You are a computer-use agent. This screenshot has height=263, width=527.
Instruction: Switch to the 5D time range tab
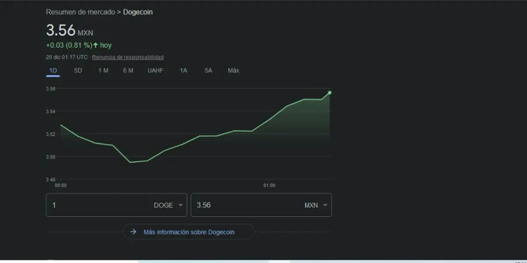78,71
